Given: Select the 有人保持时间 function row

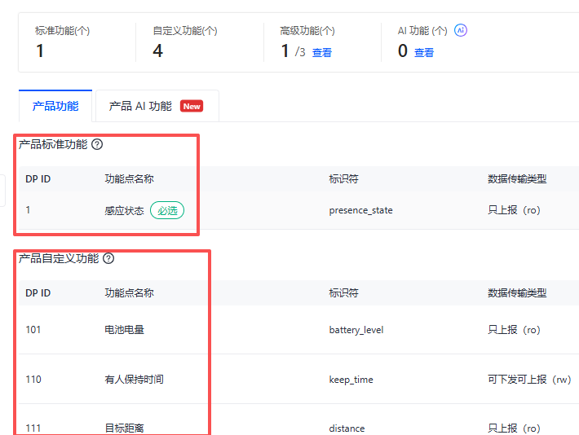Looking at the screenshot, I should coord(134,380).
